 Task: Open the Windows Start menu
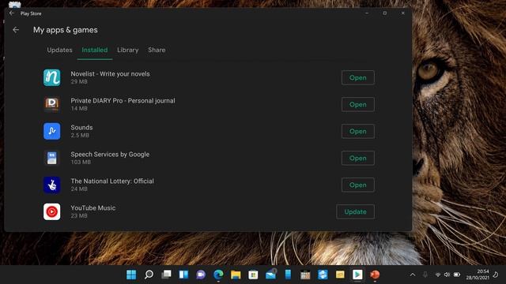[x=131, y=275]
